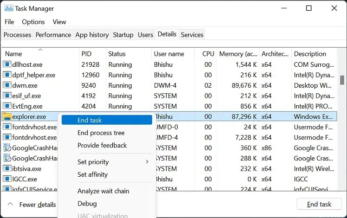Click the vertical scrollbar thumb of process list
347x218 pixels.
[x=342, y=80]
